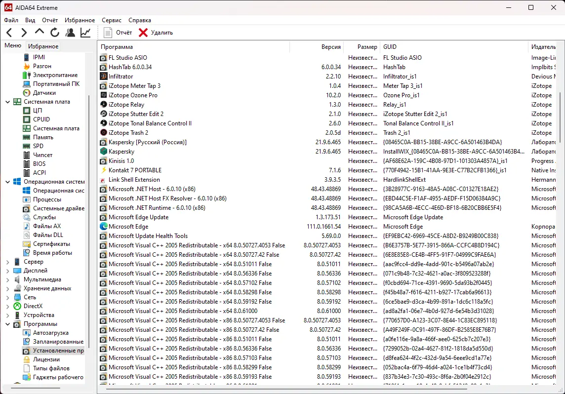Expand the Сервер tree node
This screenshot has height=394, width=565.
(x=7, y=262)
